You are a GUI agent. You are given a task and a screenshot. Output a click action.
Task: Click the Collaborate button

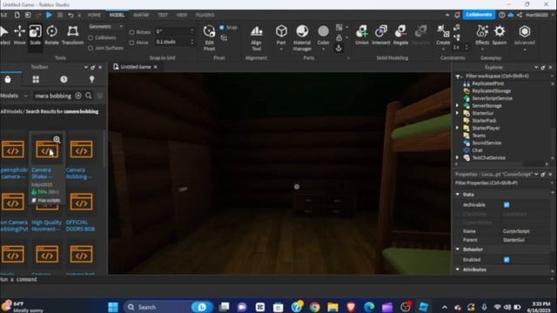click(x=479, y=15)
